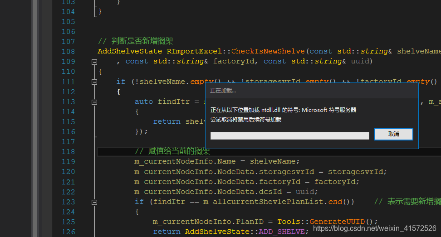Click the comment '// 赋值给当前的搁架'
This screenshot has width=441, height=237.
(172, 151)
